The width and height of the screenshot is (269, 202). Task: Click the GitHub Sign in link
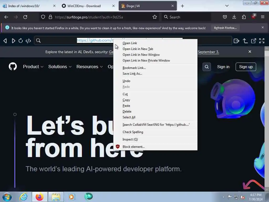[x=223, y=67]
